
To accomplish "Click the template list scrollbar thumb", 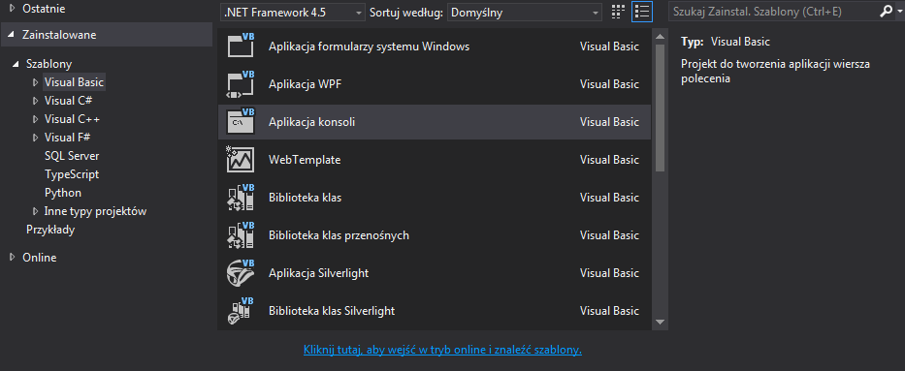I will point(661,108).
